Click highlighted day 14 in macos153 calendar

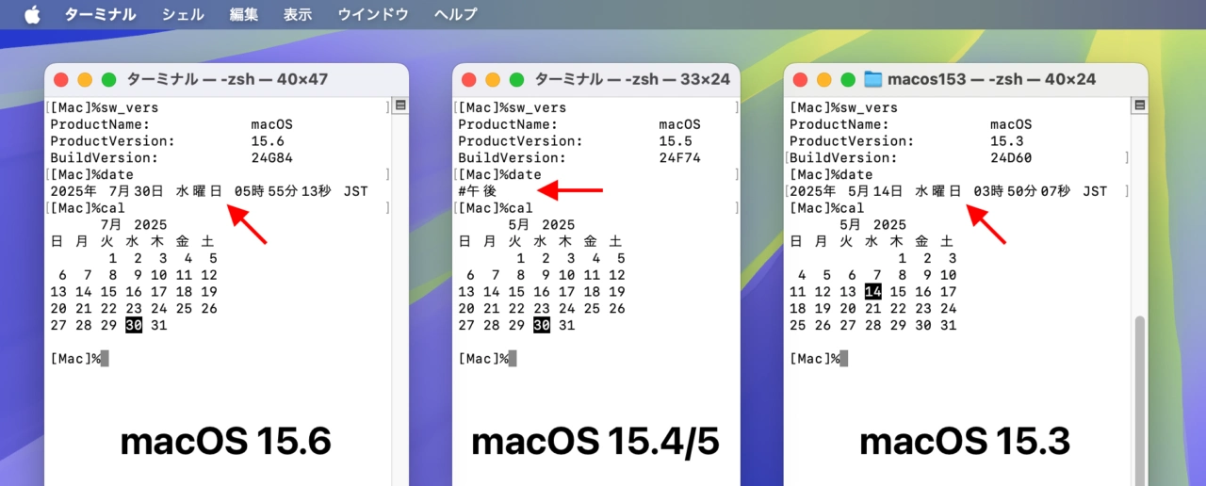872,292
